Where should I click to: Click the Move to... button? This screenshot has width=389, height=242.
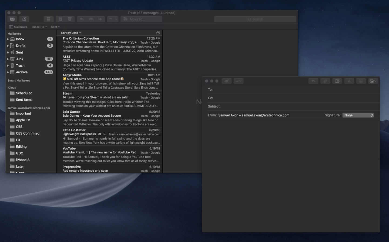(141, 19)
